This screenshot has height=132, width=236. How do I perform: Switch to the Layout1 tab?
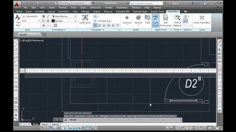(45, 124)
